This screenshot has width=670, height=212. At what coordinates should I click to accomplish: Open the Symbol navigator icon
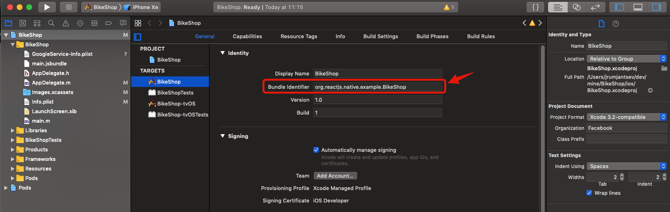pyautogui.click(x=37, y=23)
